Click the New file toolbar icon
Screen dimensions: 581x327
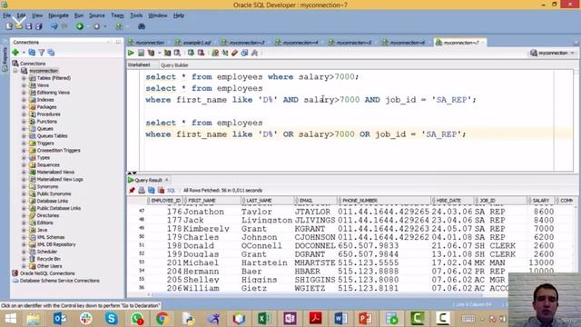tap(9, 26)
